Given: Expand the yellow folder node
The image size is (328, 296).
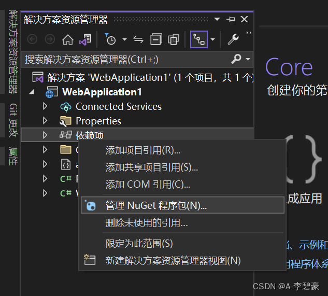Looking at the screenshot, I should tap(45, 150).
